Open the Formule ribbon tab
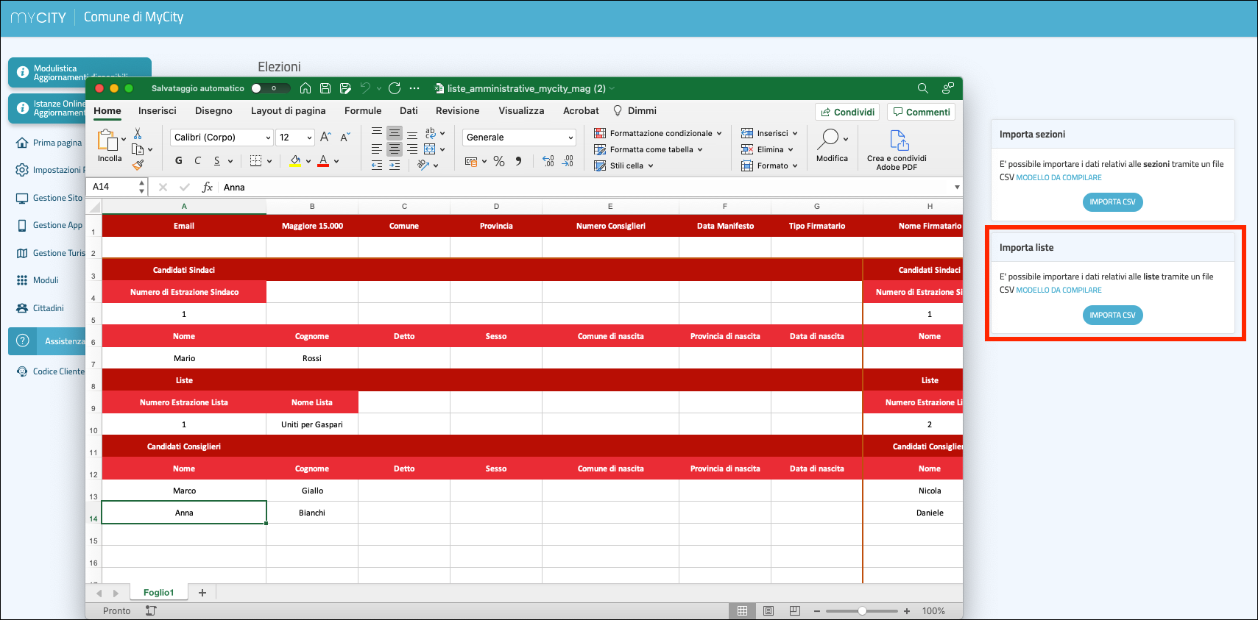The height and width of the screenshot is (620, 1258). coord(363,111)
